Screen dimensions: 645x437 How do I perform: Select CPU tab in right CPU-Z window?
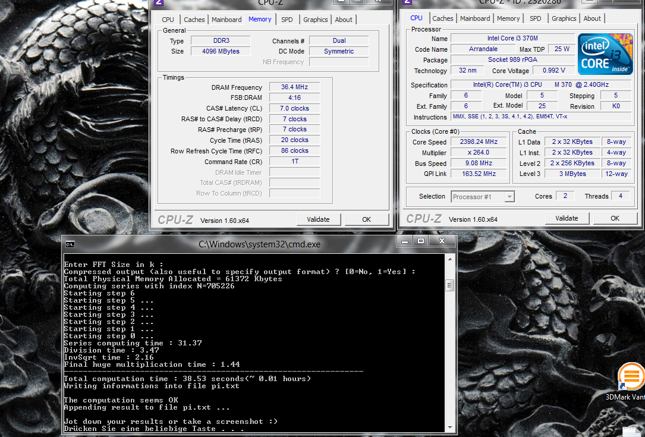[x=416, y=18]
